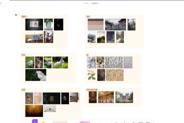Select the 고급스러운, 귀족 section label
The height and width of the screenshot is (123, 184).
(x=92, y=90)
